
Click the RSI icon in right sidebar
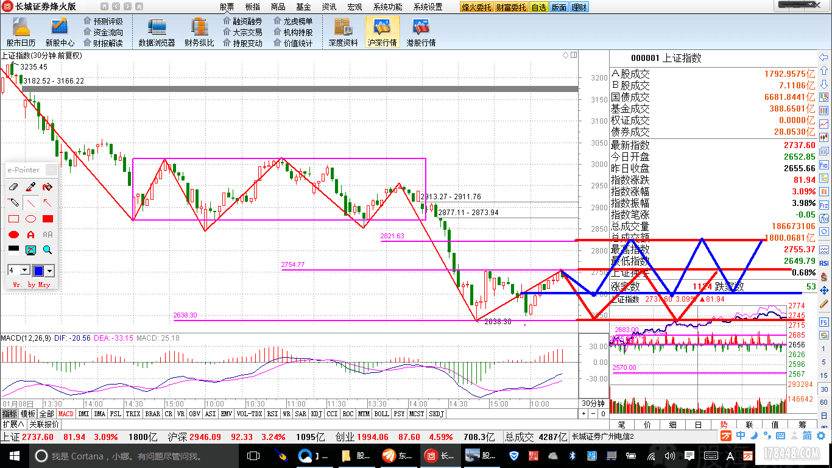824,263
